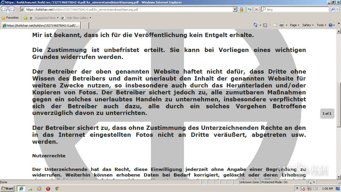
Task: Select the kohlchan.net PDF tab
Action: coord(40,26)
